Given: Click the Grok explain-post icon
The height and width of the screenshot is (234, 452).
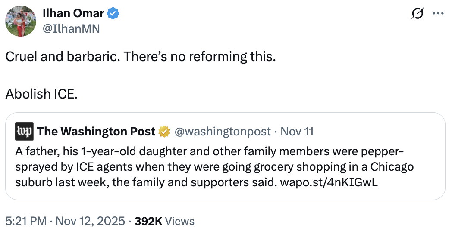Looking at the screenshot, I should point(417,13).
